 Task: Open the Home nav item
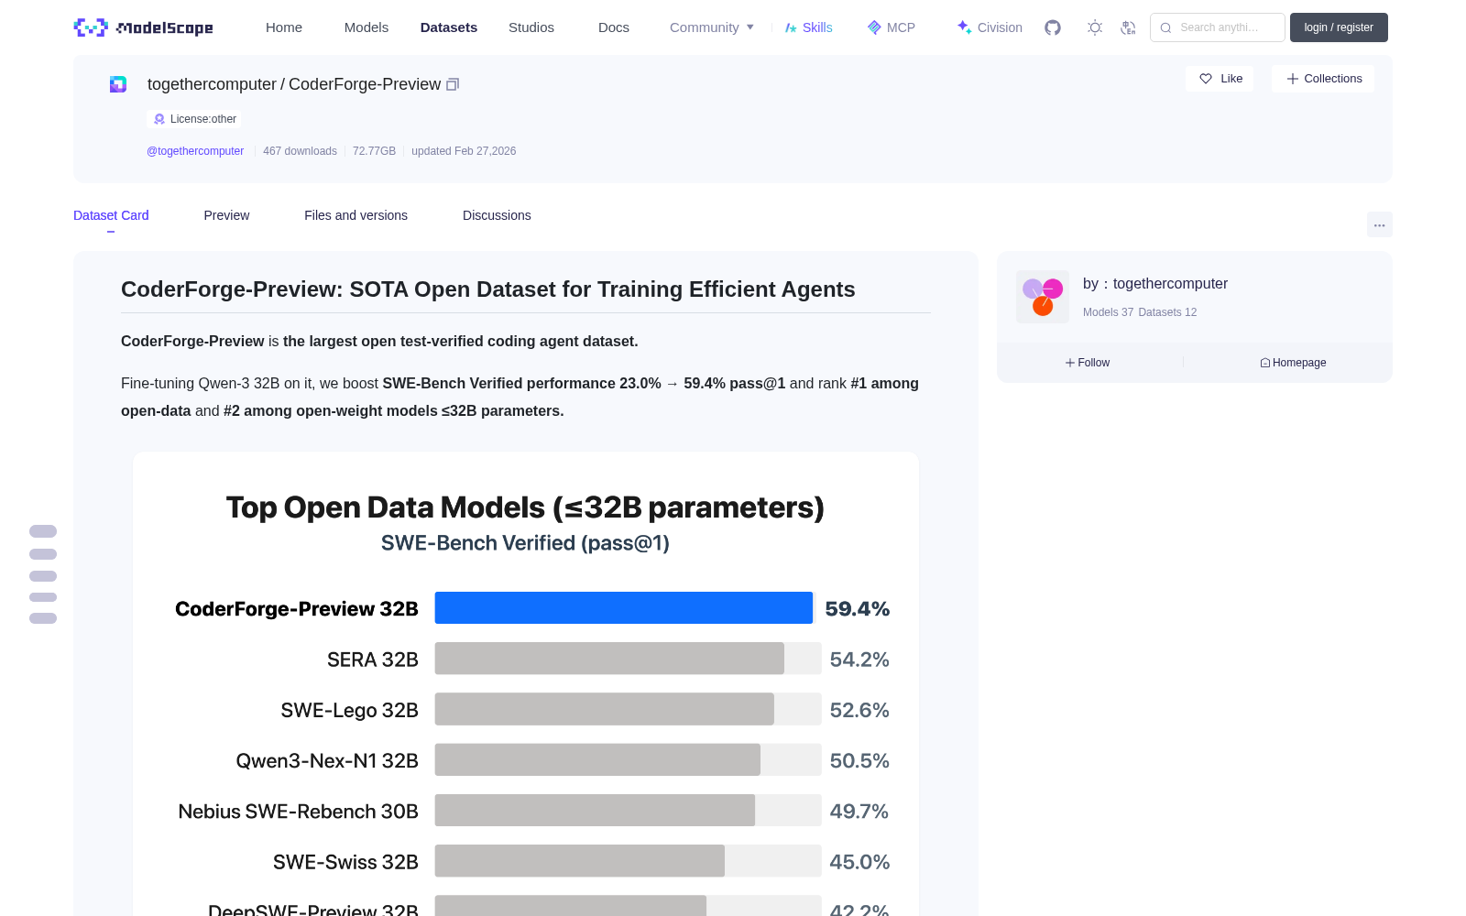(284, 27)
